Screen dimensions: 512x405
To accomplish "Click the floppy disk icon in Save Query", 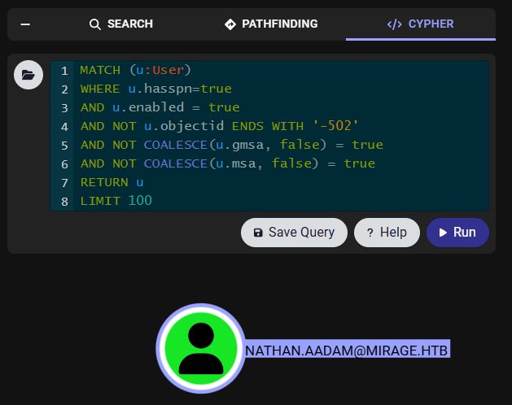I will pyautogui.click(x=258, y=233).
